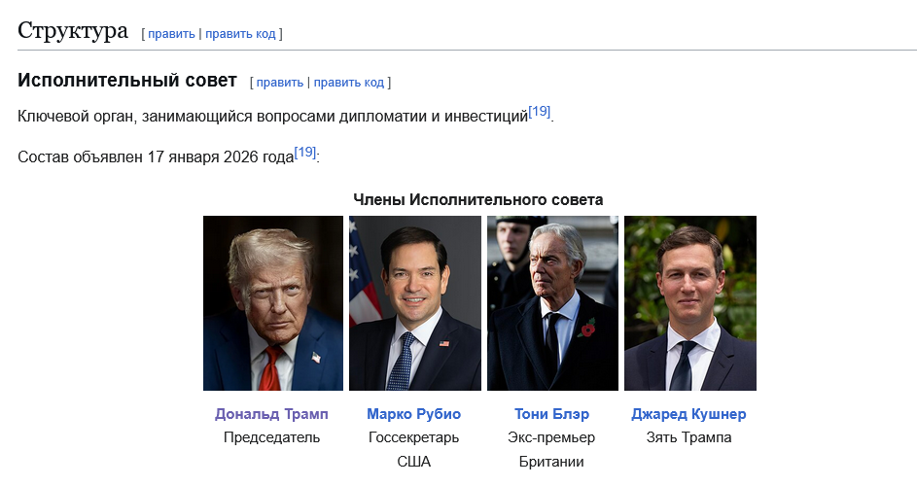
Task: Click the «Председатель» caption under Трамп
Action: [271, 437]
